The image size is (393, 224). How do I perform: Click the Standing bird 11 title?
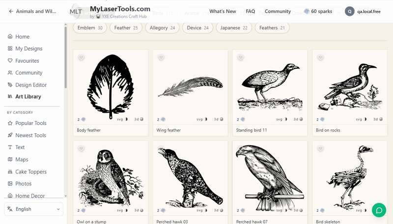click(x=252, y=130)
